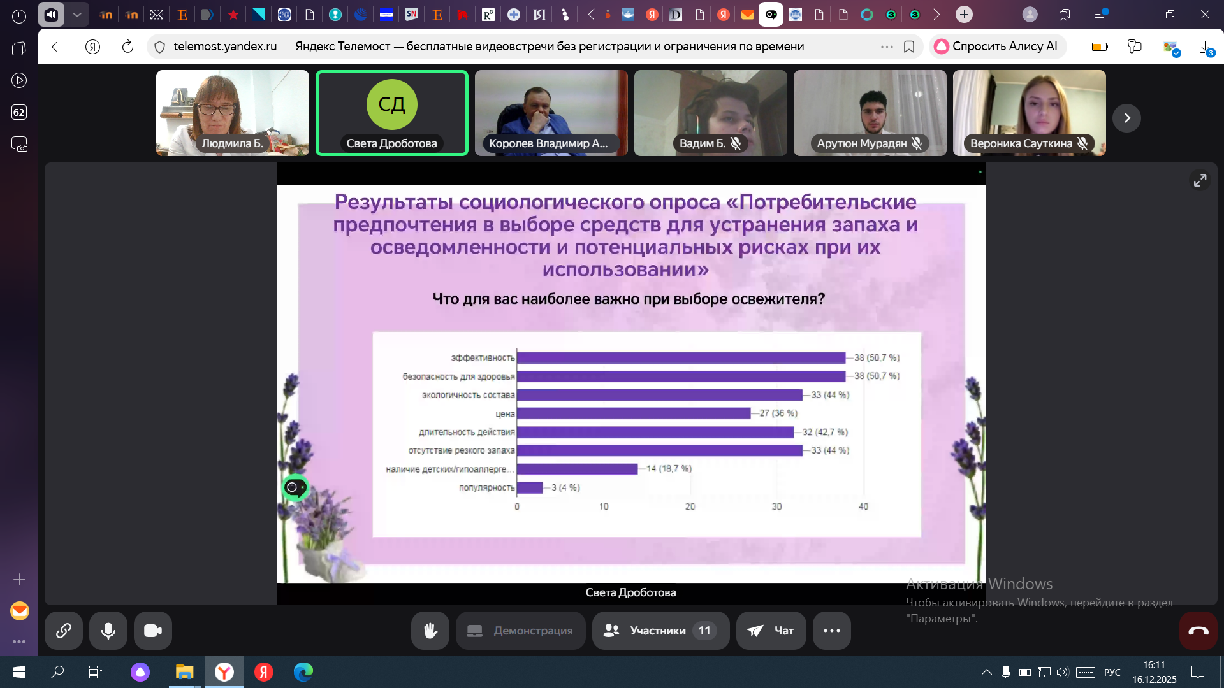
Task: Click bookmark icon in address bar
Action: [x=909, y=47]
